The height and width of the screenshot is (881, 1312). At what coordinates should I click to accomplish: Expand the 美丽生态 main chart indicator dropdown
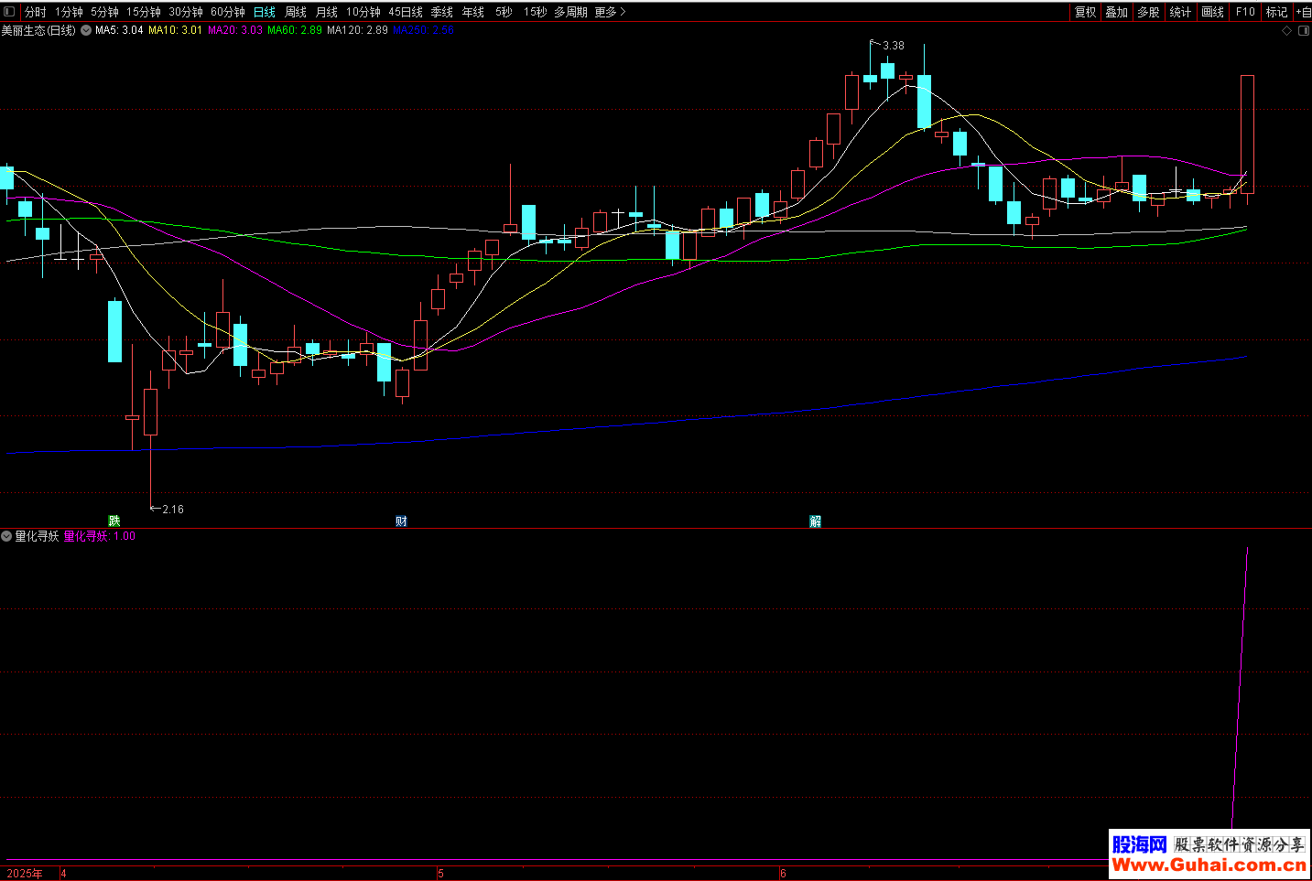(86, 30)
